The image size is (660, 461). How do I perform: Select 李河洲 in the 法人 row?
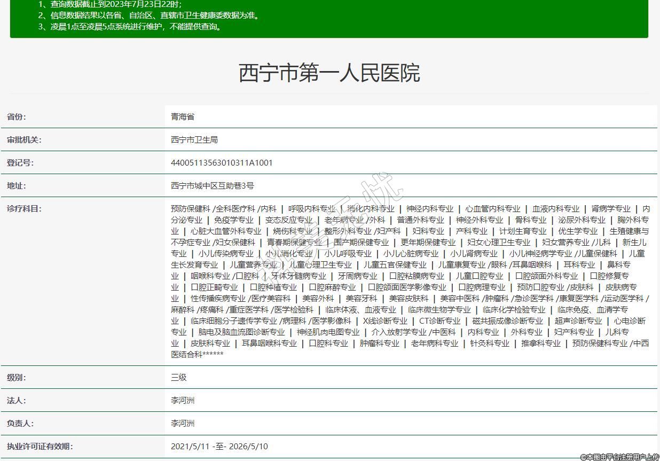pos(183,401)
